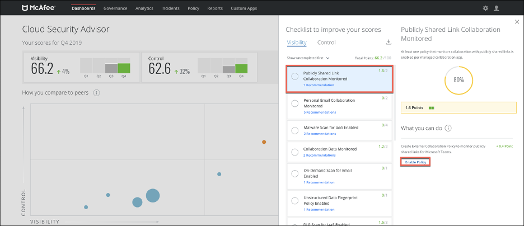This screenshot has width=524, height=226.
Task: Open Show uncompleted first dropdown
Action: (x=308, y=58)
